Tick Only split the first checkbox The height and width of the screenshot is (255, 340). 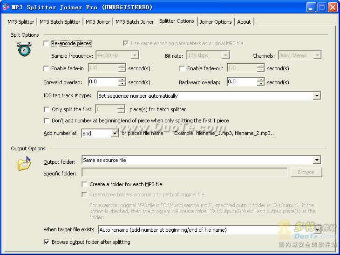coord(46,109)
